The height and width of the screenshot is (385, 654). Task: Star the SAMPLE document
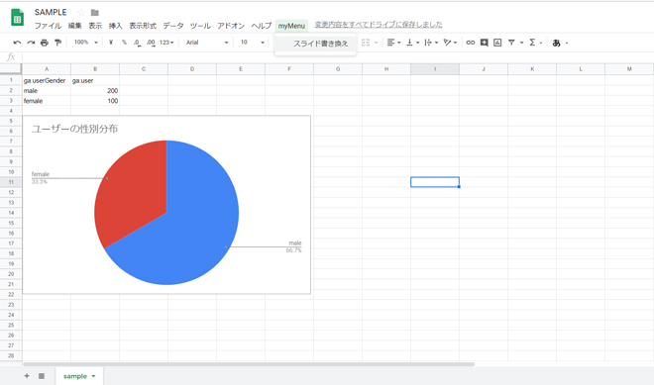(81, 13)
